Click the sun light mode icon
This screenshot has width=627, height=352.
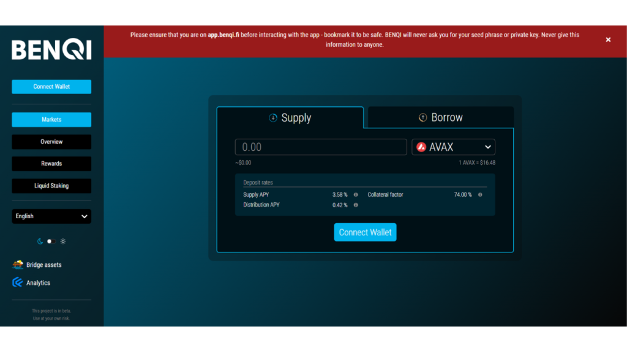point(63,241)
